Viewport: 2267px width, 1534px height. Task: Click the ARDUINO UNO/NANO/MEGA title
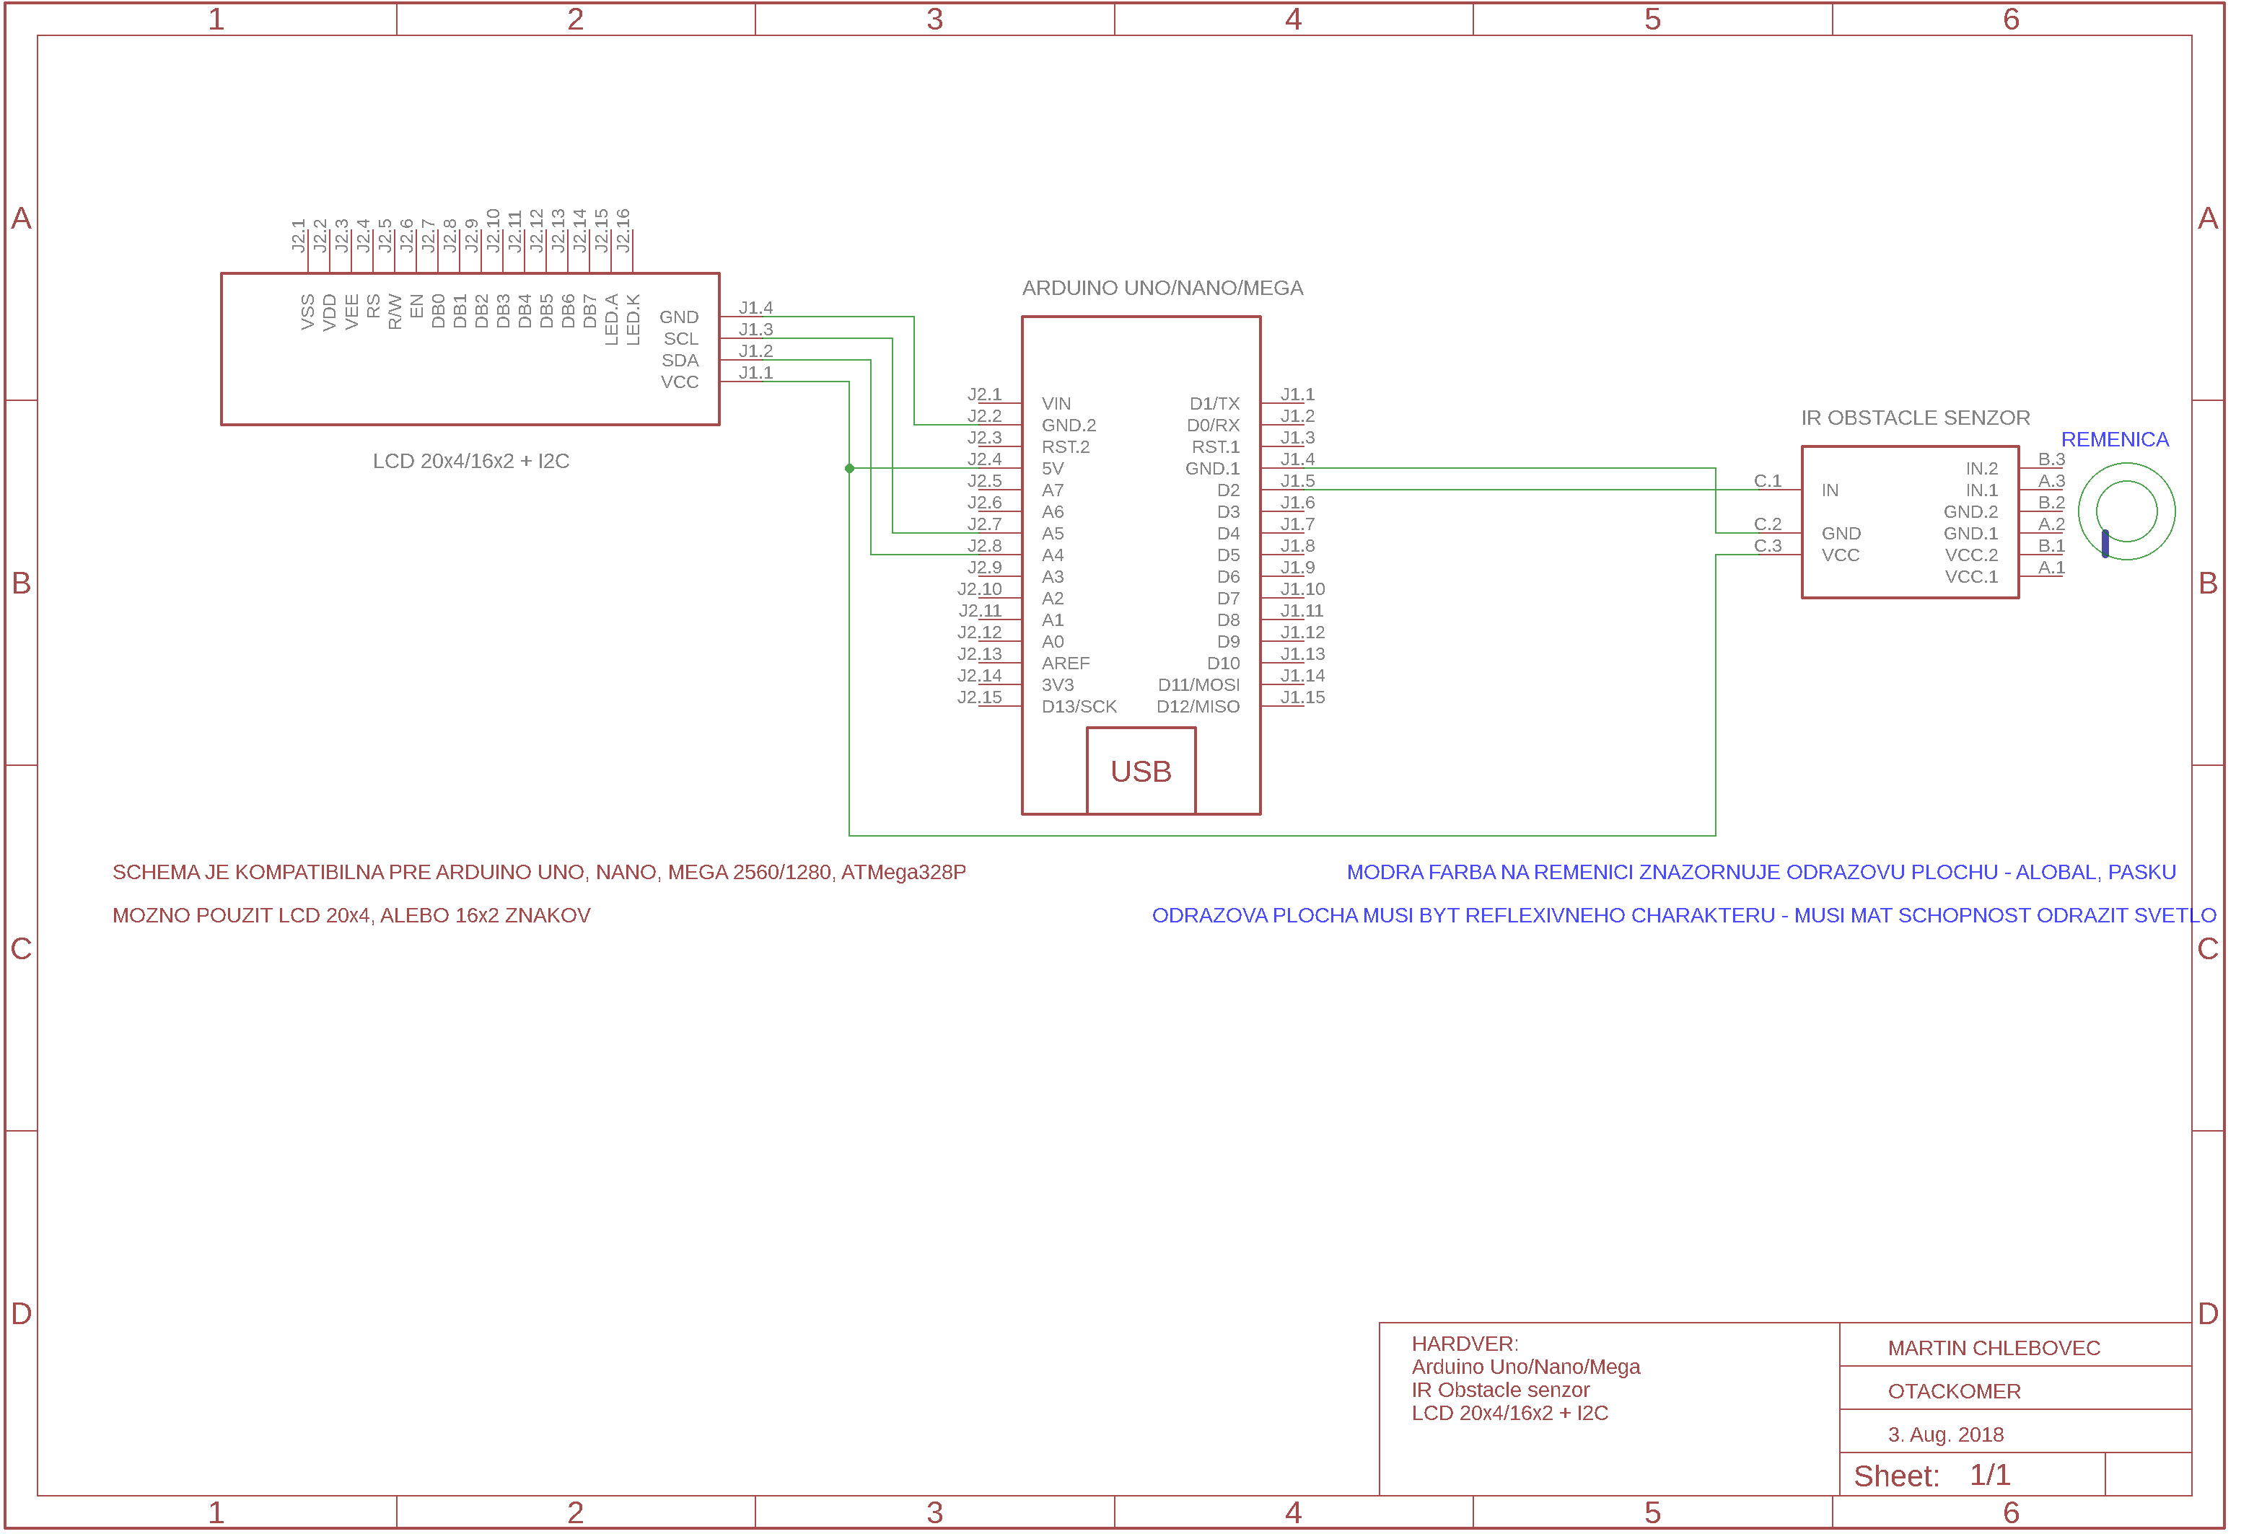click(1162, 288)
